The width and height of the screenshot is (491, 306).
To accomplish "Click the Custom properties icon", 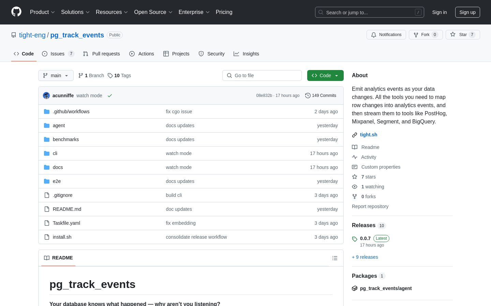I will (x=355, y=167).
